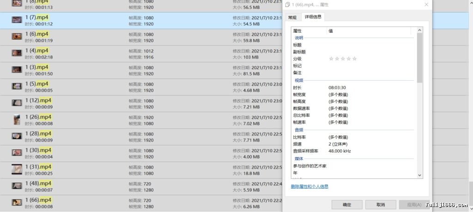Select the 1 (3).mp4 video thumbnail icon
Screen dimensions: 473x212
pyautogui.click(x=17, y=70)
